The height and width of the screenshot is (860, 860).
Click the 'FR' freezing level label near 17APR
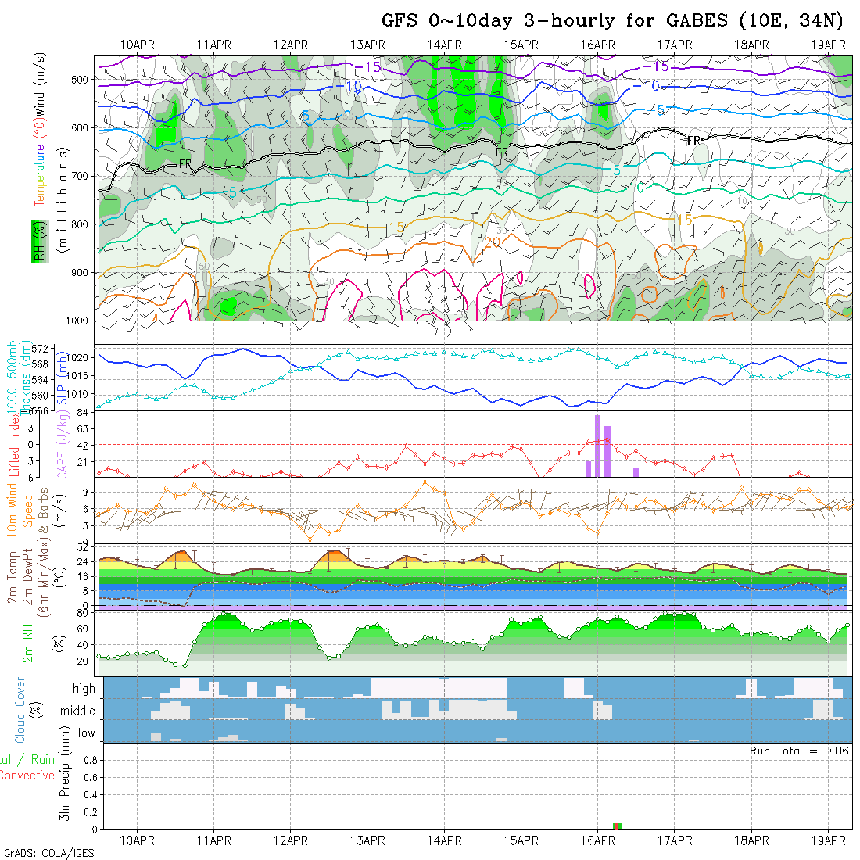point(693,141)
